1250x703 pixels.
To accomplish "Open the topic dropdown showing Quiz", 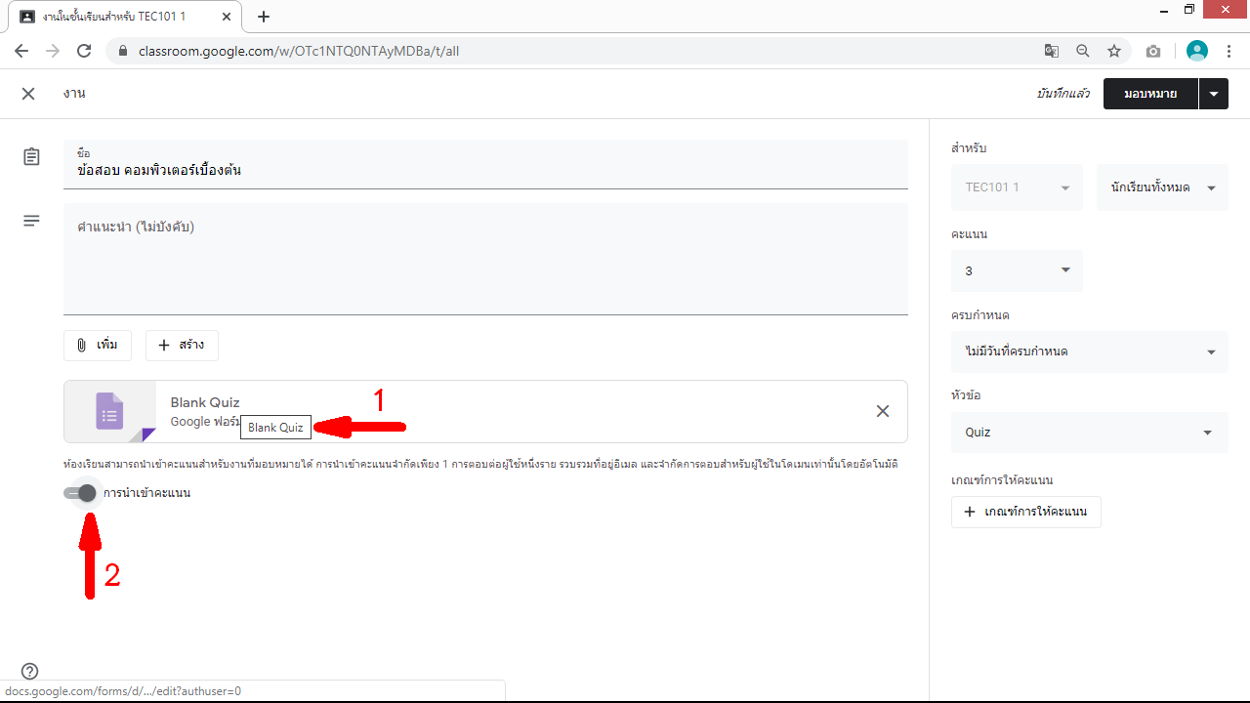I will click(x=1089, y=433).
